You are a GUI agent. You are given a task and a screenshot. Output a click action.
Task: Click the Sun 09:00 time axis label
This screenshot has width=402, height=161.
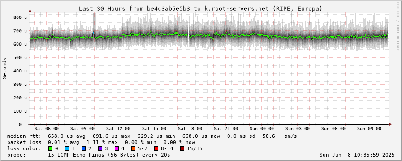click(369, 129)
